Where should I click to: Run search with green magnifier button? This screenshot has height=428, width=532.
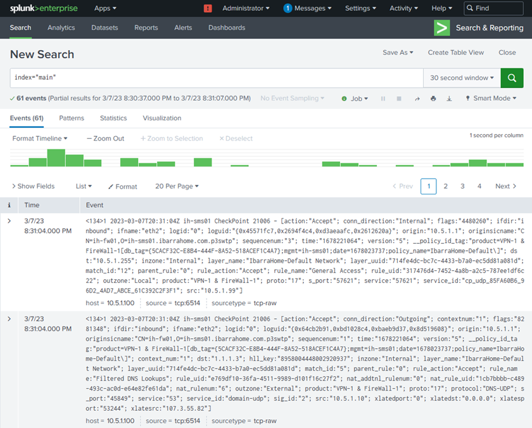coord(512,78)
